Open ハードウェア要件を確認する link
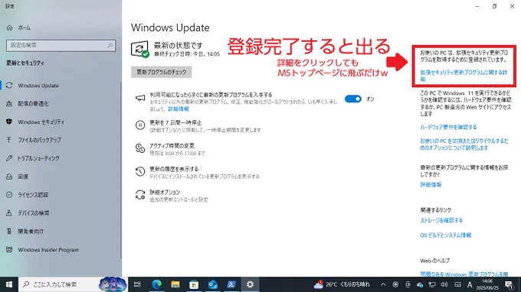 (448, 128)
